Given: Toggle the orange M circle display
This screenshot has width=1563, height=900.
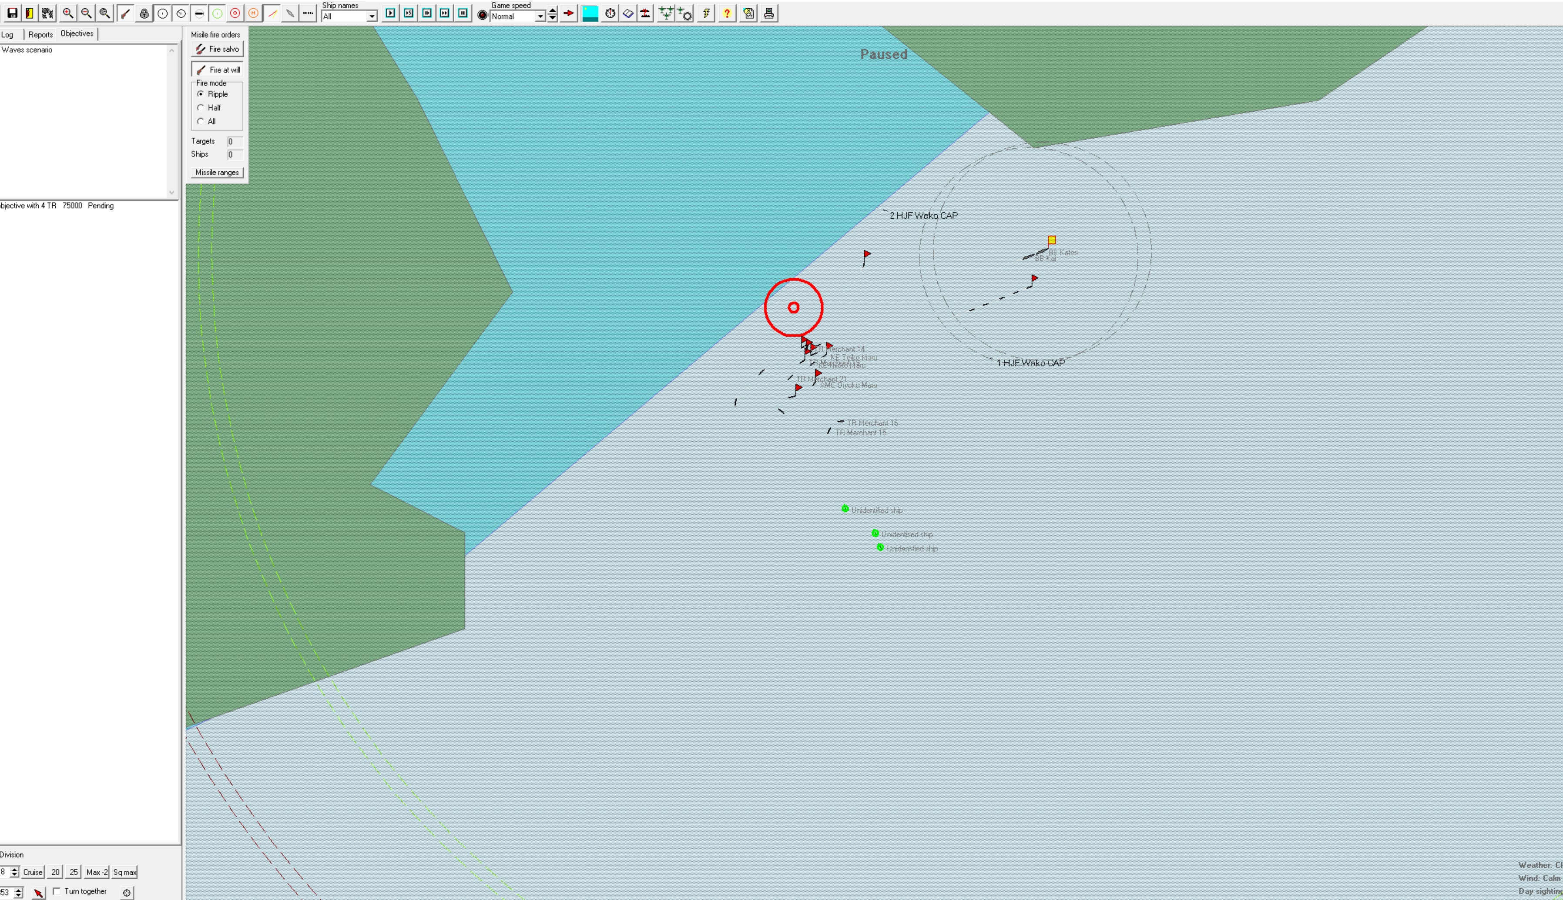Looking at the screenshot, I should [253, 13].
